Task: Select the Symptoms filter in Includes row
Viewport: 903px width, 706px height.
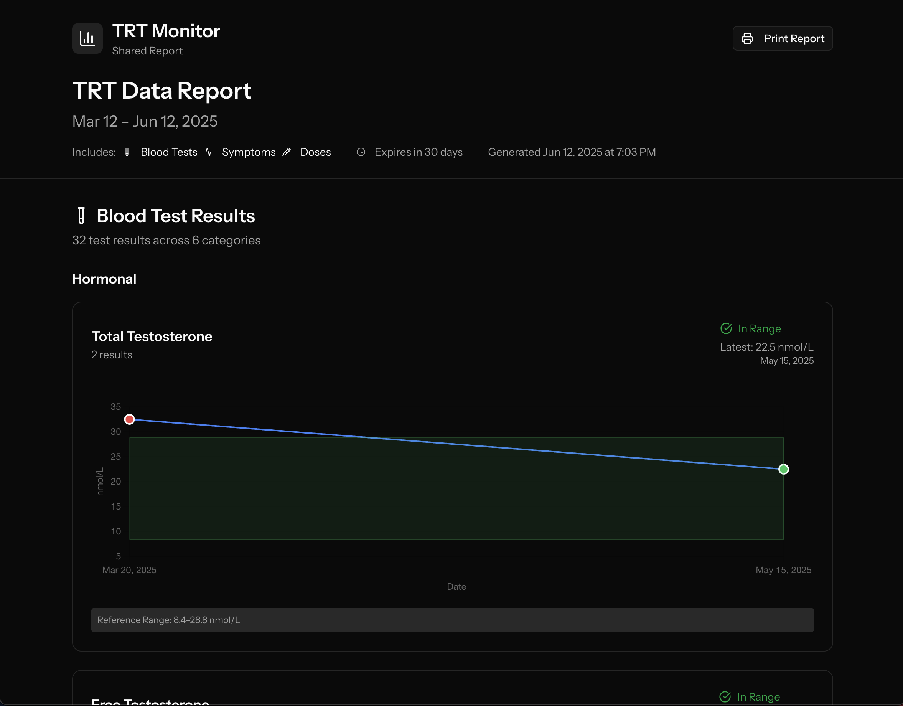Action: coord(249,152)
